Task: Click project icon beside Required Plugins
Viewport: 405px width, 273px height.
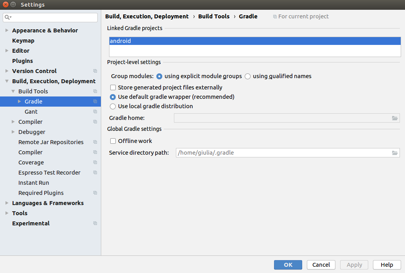Action: (95, 193)
